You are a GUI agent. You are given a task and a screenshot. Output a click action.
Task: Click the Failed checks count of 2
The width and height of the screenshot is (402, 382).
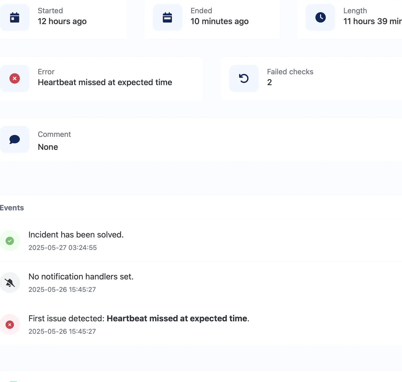click(269, 82)
